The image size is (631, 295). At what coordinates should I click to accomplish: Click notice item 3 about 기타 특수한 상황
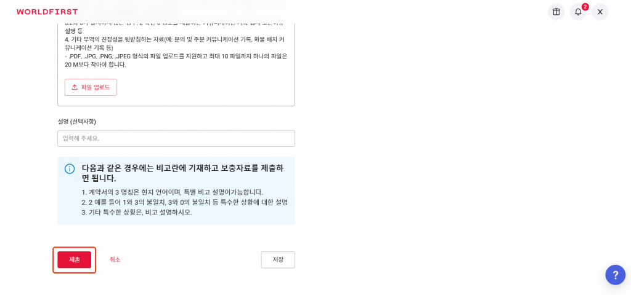coord(136,212)
